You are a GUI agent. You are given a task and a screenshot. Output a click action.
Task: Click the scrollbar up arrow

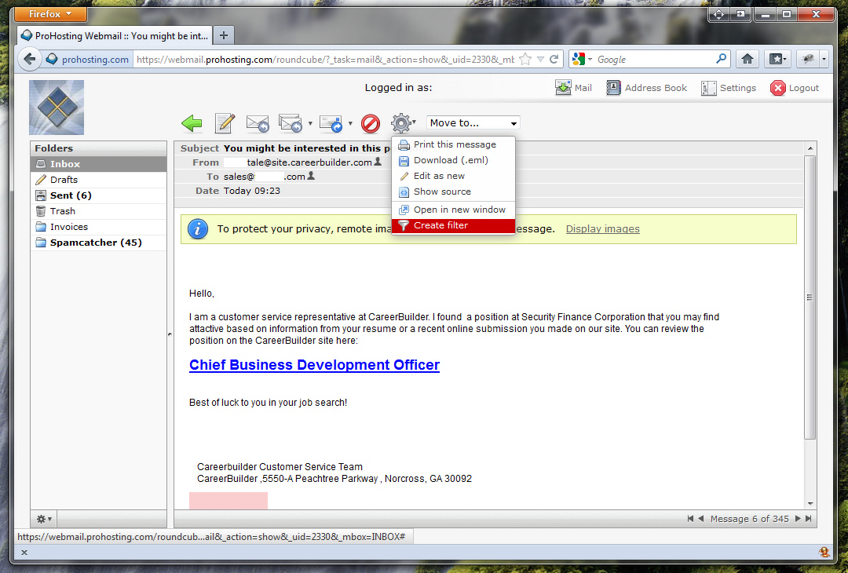[x=810, y=148]
